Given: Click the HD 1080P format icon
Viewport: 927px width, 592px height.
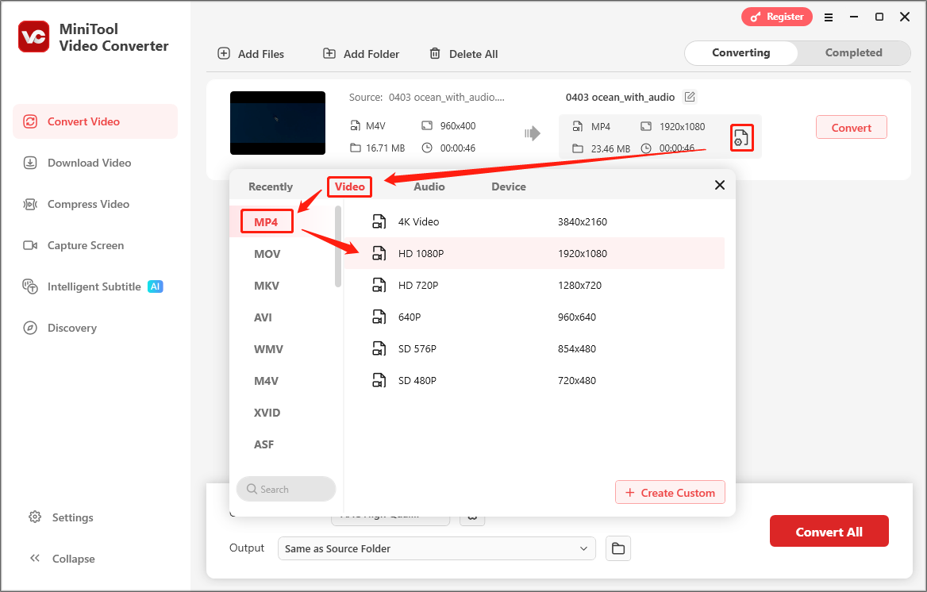Looking at the screenshot, I should [379, 253].
